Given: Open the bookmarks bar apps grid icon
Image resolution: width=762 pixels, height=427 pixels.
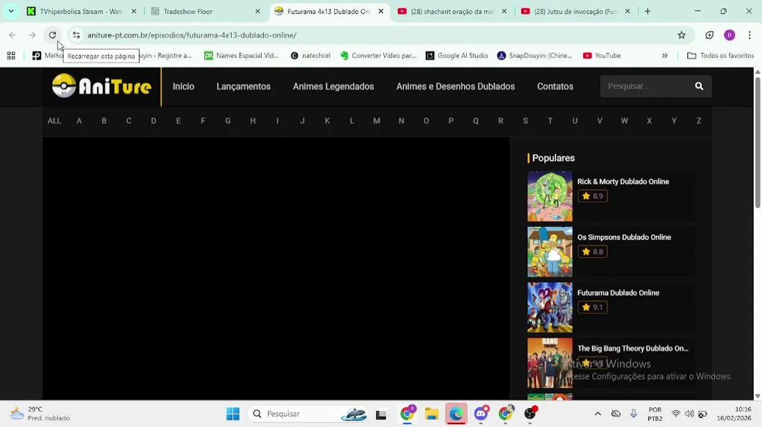Looking at the screenshot, I should pyautogui.click(x=11, y=56).
